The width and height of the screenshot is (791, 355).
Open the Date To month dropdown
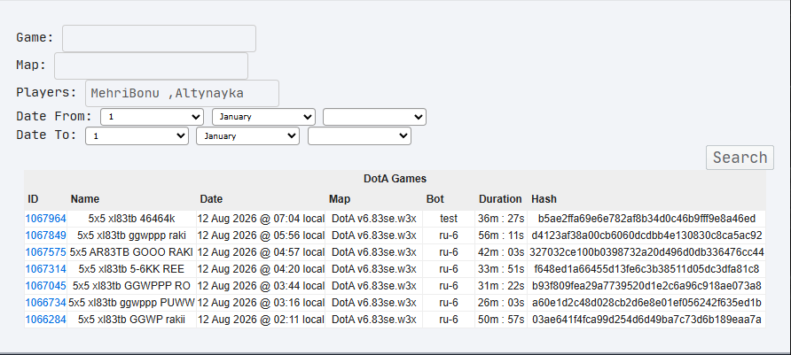pyautogui.click(x=247, y=136)
